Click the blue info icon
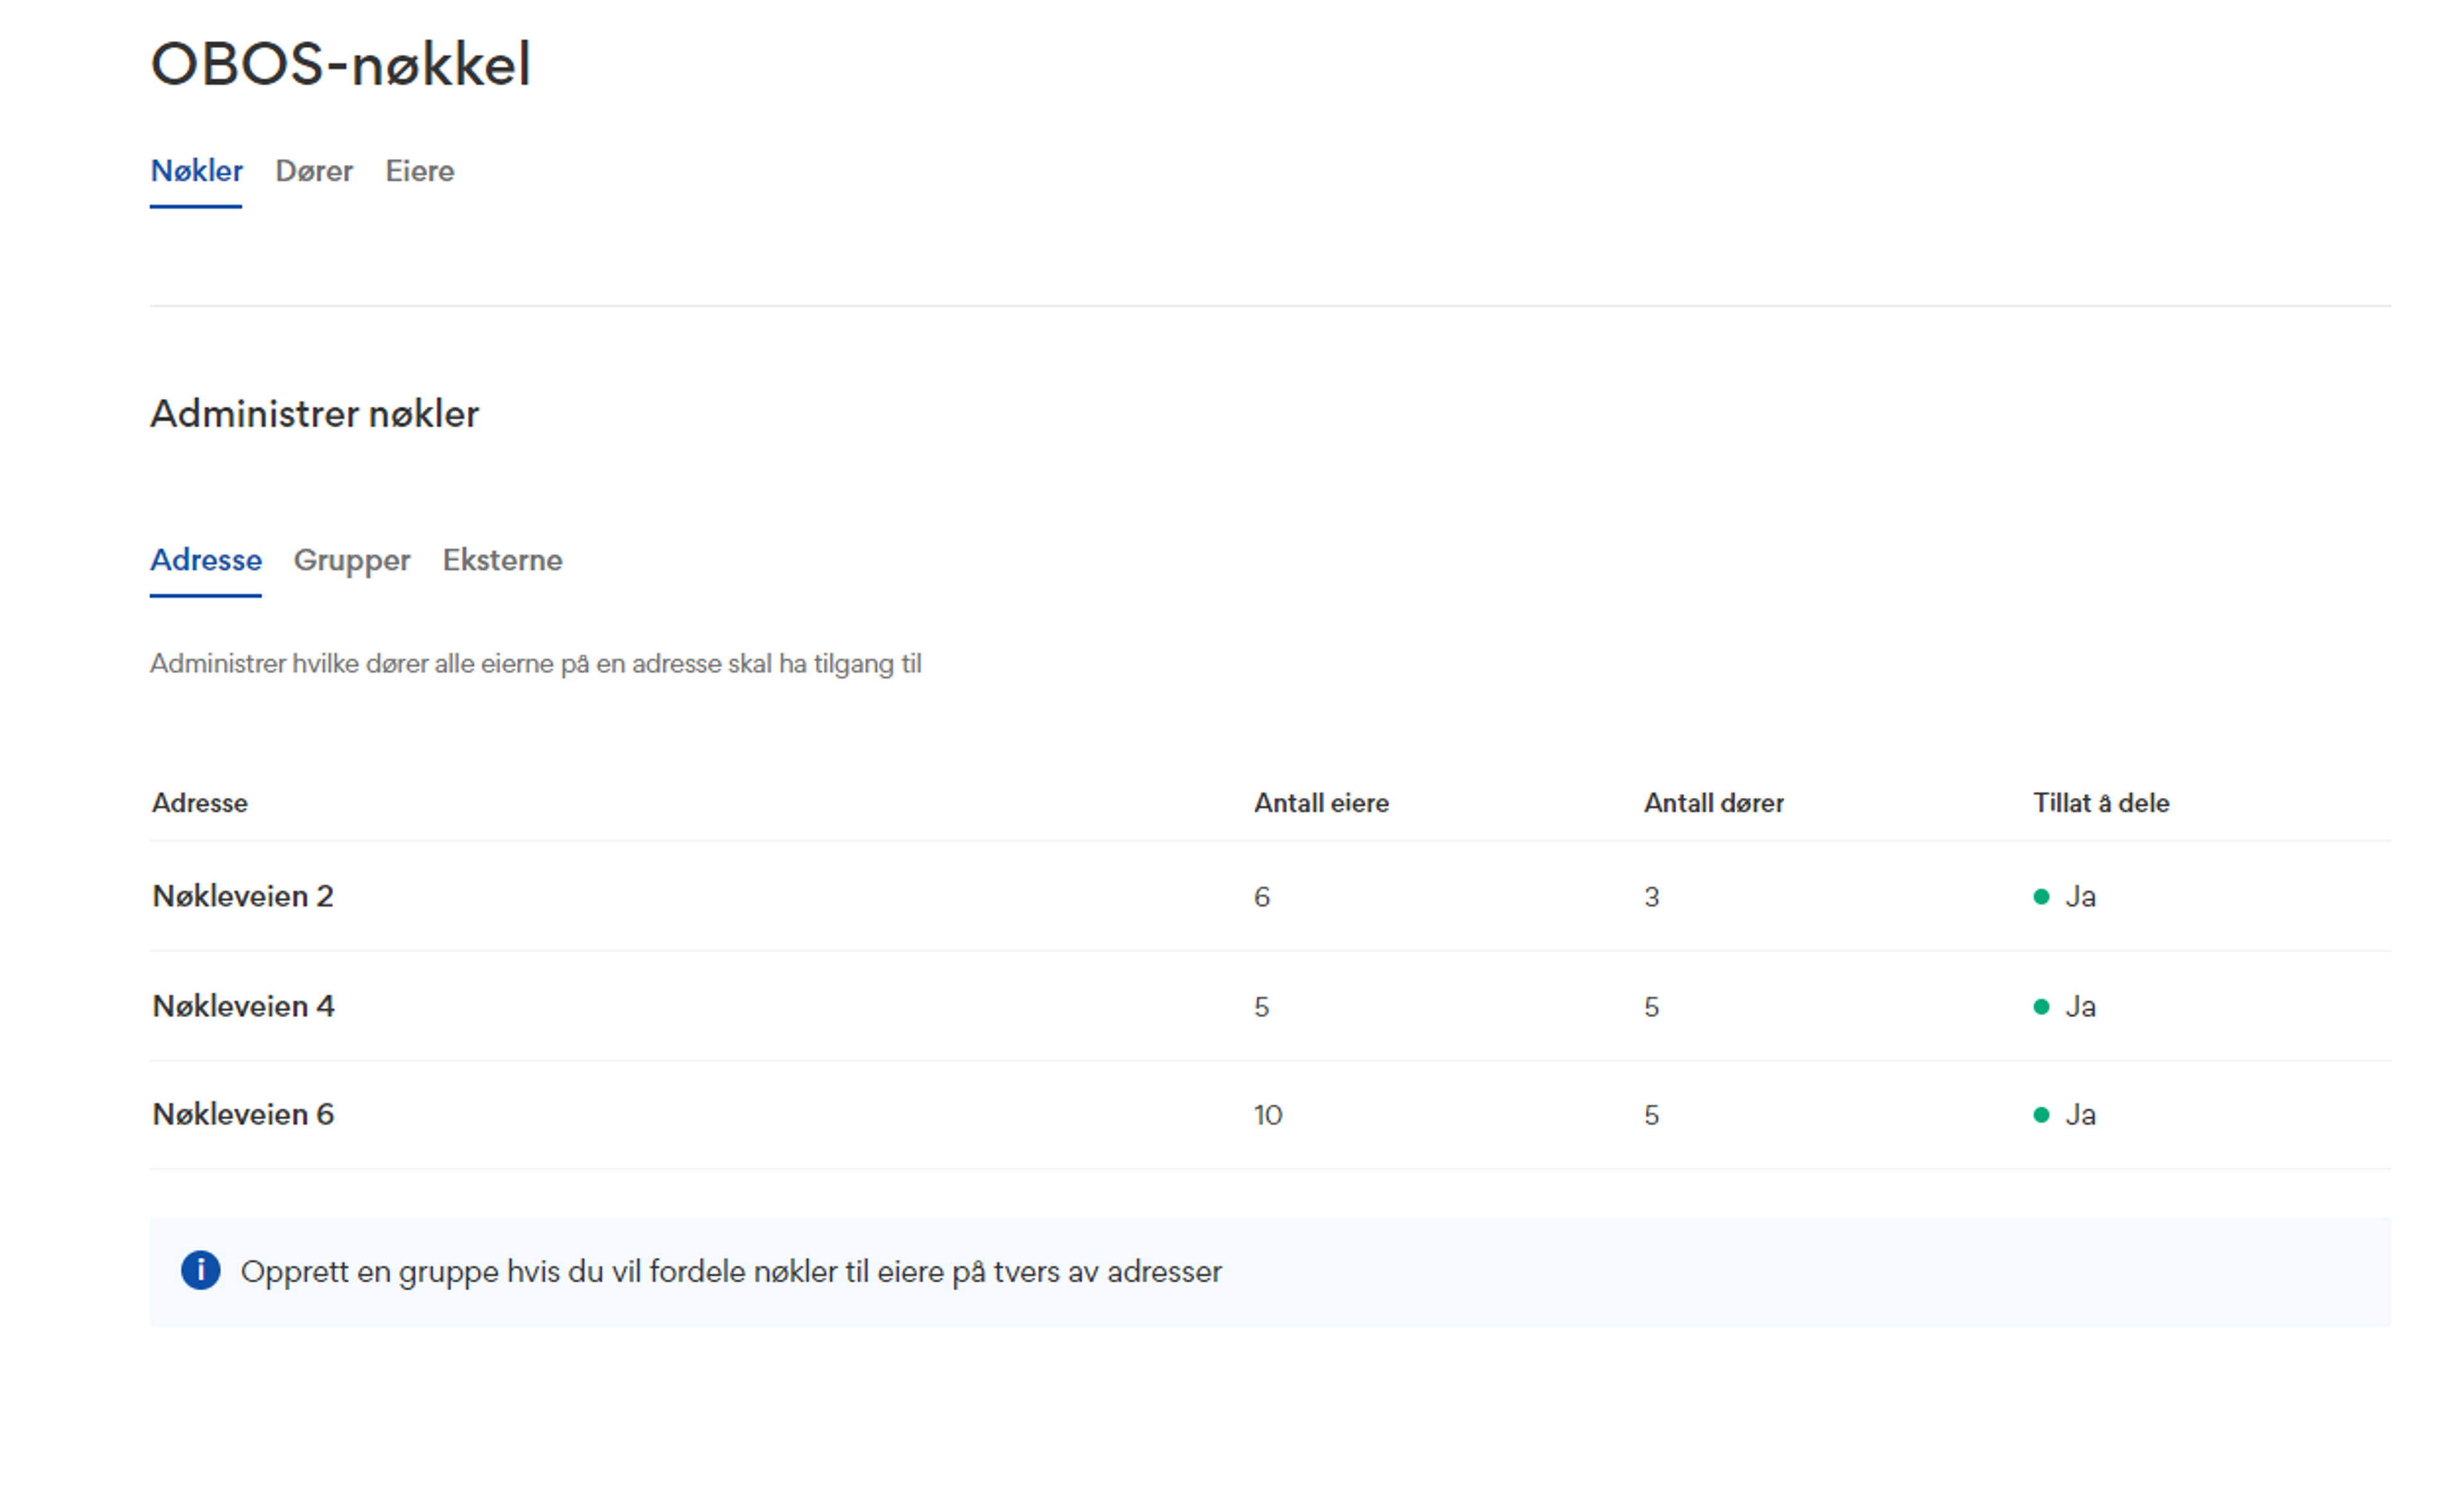Screen dimensions: 2464x1488 click(200, 1270)
